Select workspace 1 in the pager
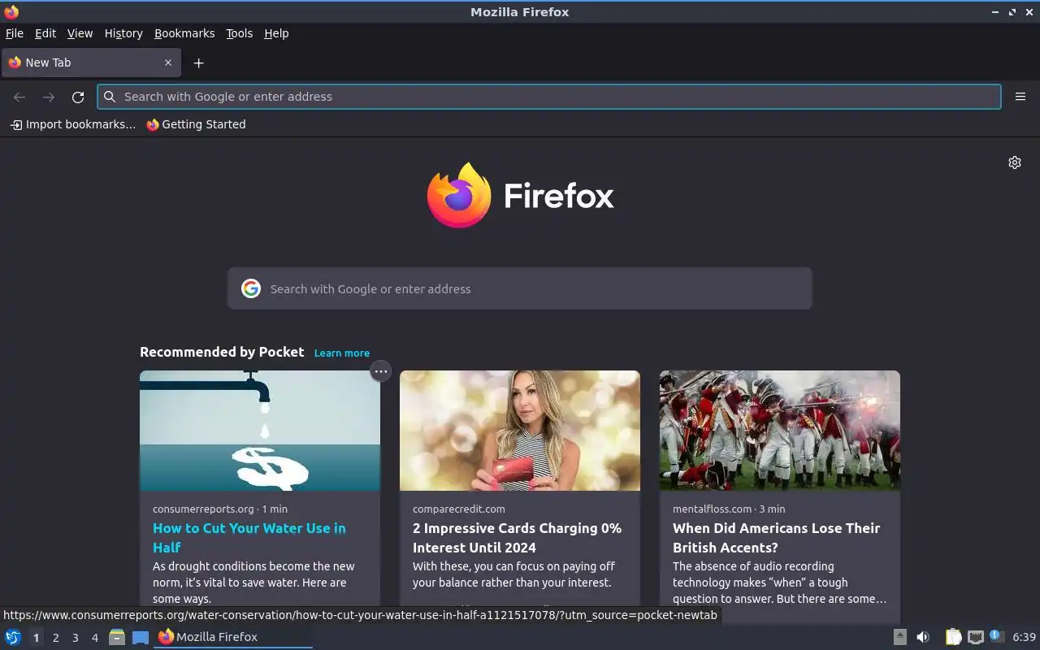 pyautogui.click(x=36, y=638)
